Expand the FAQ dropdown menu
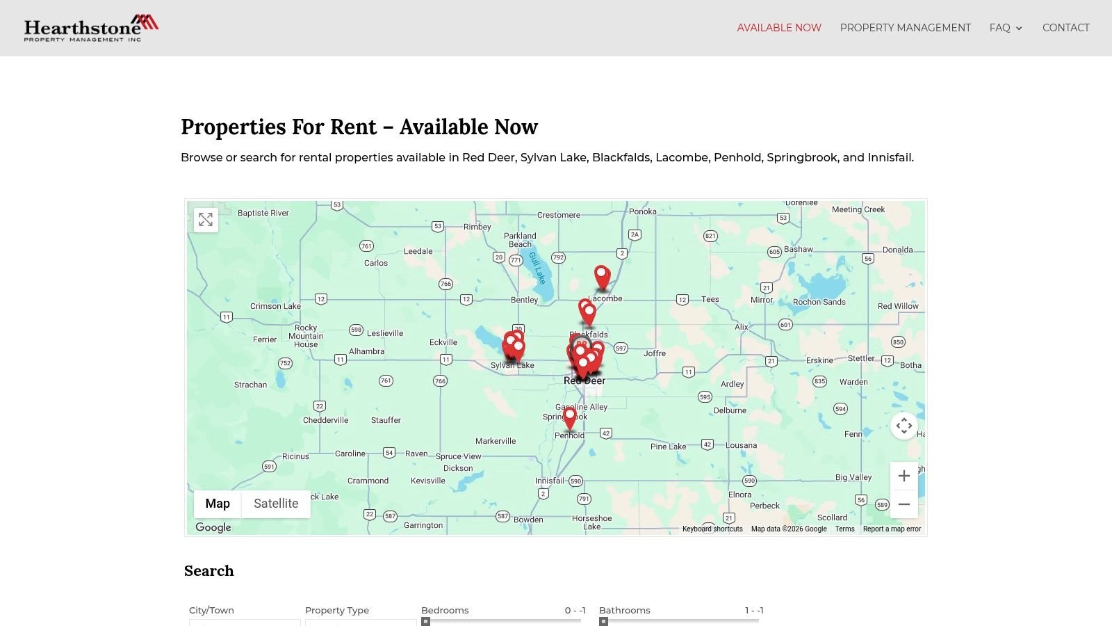 [1006, 28]
